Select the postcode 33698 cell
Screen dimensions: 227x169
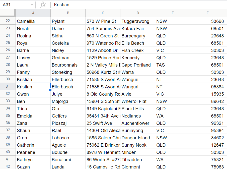[207, 21]
